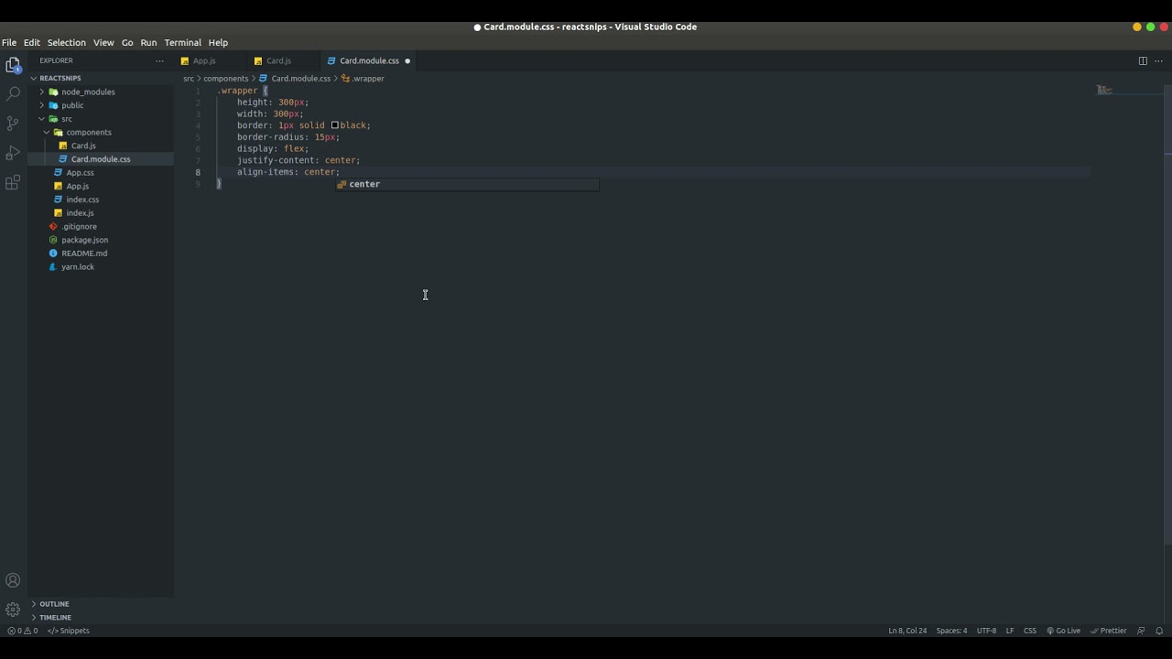1172x659 pixels.
Task: Open editor more actions ellipsis
Action: [1158, 60]
